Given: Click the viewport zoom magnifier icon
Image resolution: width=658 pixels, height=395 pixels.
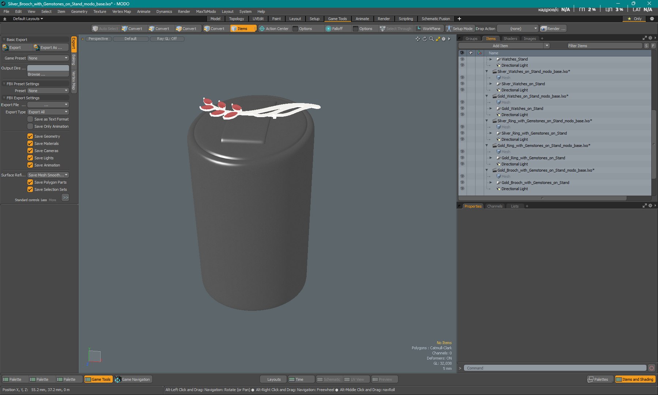Looking at the screenshot, I should pos(431,39).
